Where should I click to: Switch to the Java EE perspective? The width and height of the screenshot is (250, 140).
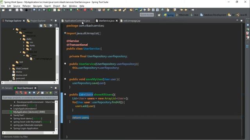click(x=242, y=15)
